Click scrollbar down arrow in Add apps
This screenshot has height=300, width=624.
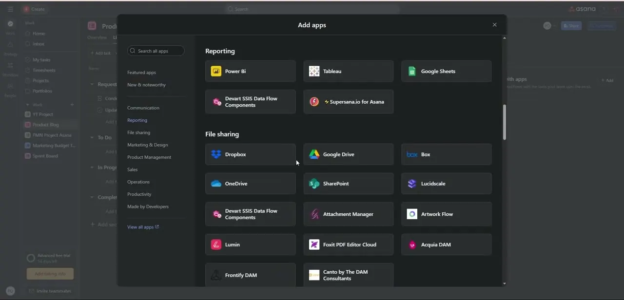coord(504,283)
